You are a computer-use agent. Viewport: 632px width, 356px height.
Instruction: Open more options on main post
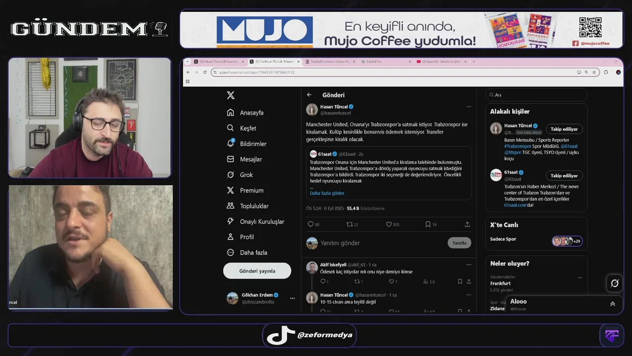coord(469,107)
